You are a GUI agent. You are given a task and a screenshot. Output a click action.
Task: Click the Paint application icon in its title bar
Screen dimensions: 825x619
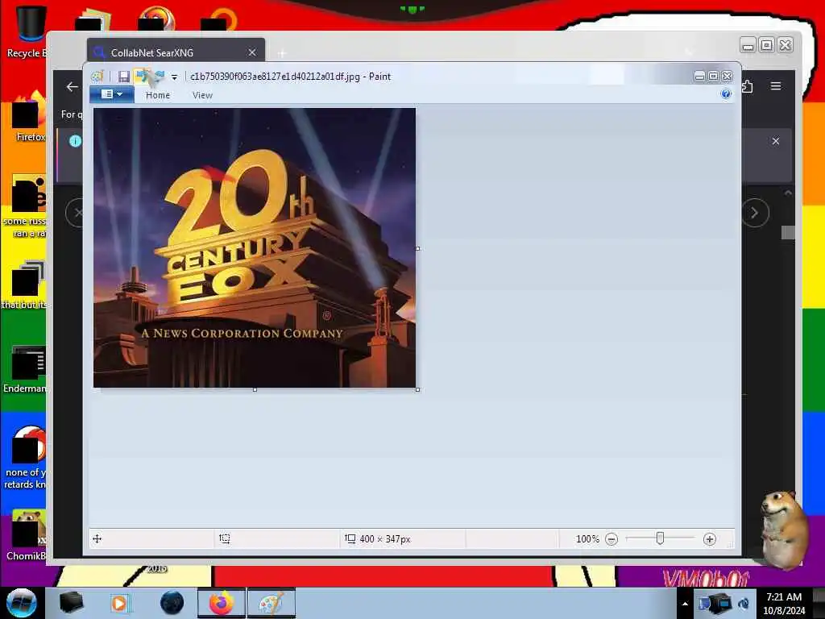97,77
